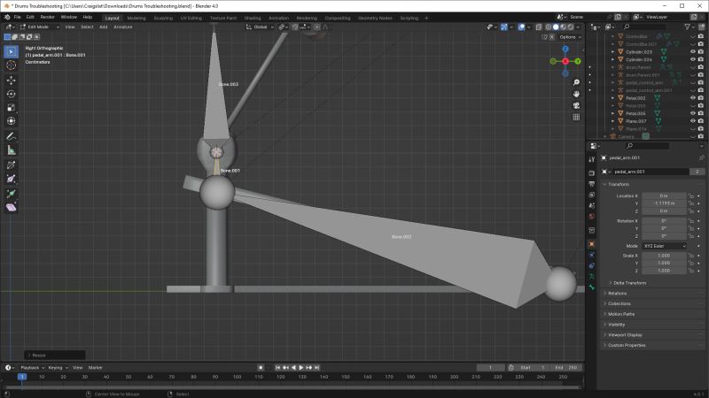Activate the Roll bone tool

click(12, 165)
